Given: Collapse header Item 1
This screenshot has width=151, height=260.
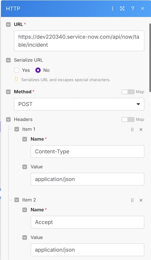Looking at the screenshot, I should pos(17,129).
